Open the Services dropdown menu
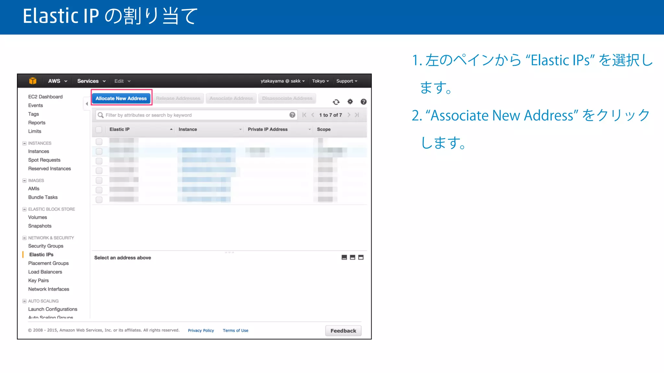Screen dimensions: 664x373 (x=91, y=81)
